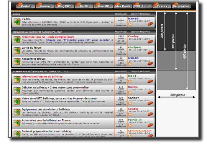This screenshot has height=147, width=207.
Task: Open Présentez-vous ICI - Mode d'emploi forum link
Action: pyautogui.click(x=48, y=37)
